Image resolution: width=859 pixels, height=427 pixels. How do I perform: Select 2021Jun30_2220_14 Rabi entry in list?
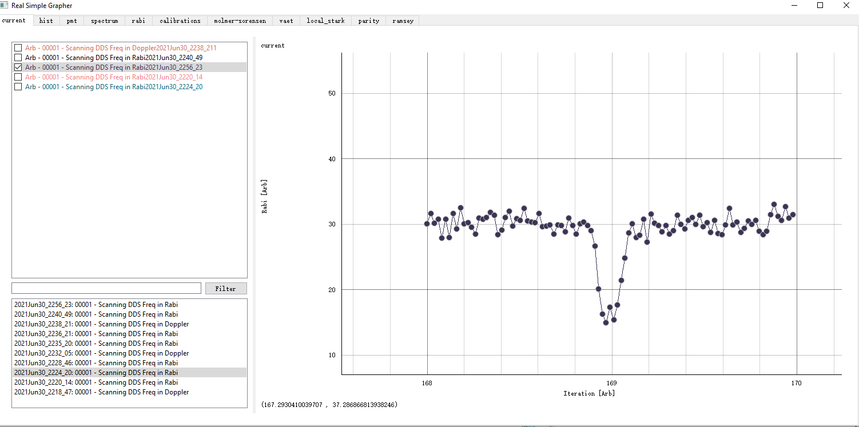tap(129, 382)
